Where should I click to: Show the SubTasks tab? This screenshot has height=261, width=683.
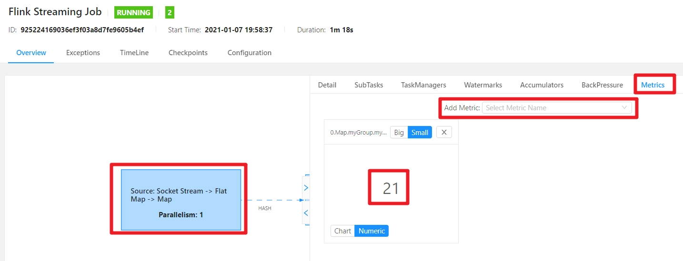(369, 85)
